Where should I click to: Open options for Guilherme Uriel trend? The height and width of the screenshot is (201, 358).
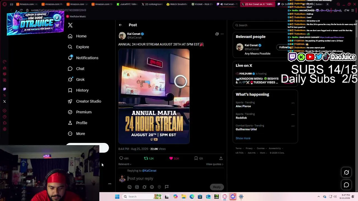point(293,126)
